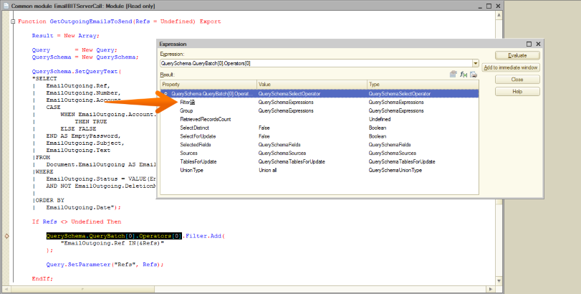Viewport: 581px width, 294px height.
Task: Click the QuerySchemaUnionType type cell
Action: [x=395, y=170]
